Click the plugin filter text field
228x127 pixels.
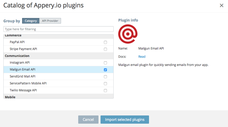[x=58, y=29]
